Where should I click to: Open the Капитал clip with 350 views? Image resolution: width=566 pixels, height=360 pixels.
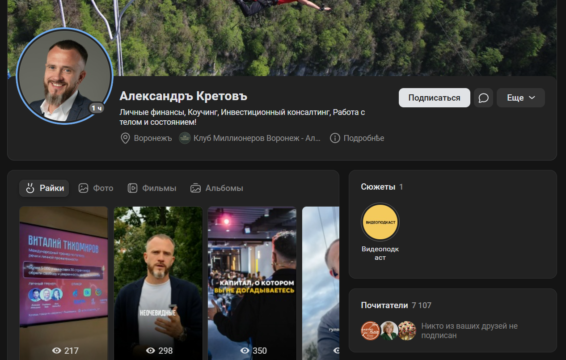253,282
